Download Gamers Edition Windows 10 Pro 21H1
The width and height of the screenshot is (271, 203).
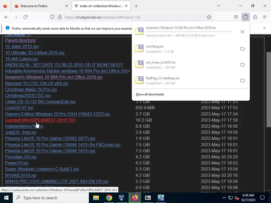57,114
